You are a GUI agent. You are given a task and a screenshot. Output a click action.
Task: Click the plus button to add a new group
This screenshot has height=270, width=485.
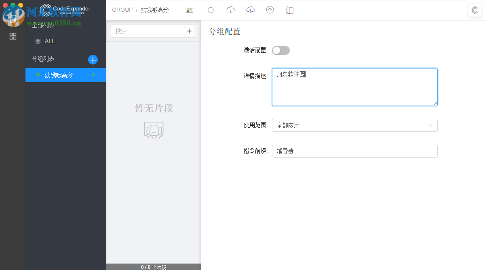click(x=93, y=60)
